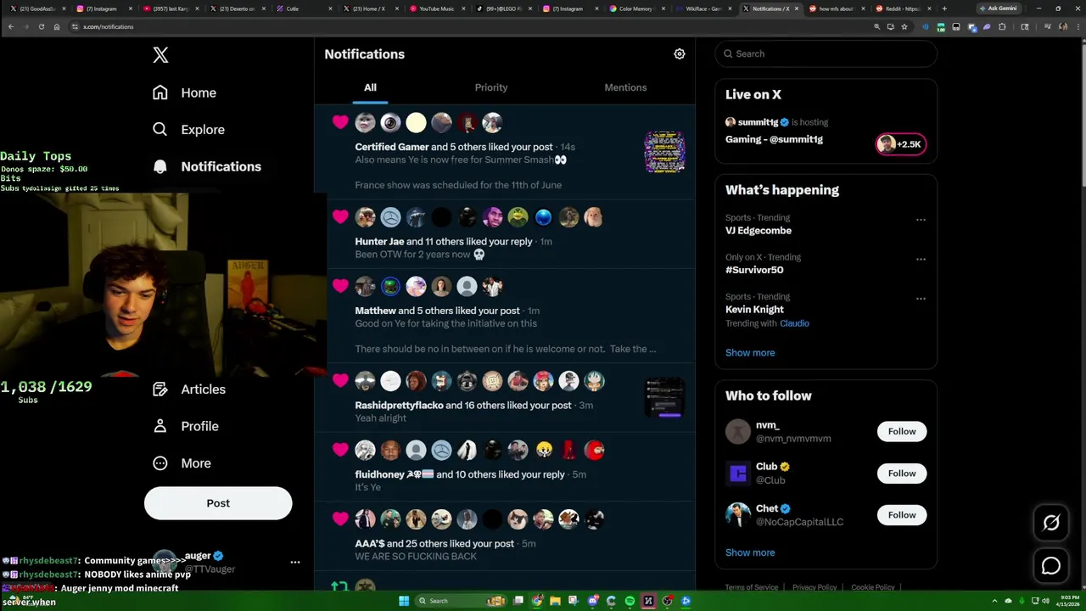Open options dots for #Survivor50 trend
Image resolution: width=1086 pixels, height=611 pixels.
click(x=921, y=260)
